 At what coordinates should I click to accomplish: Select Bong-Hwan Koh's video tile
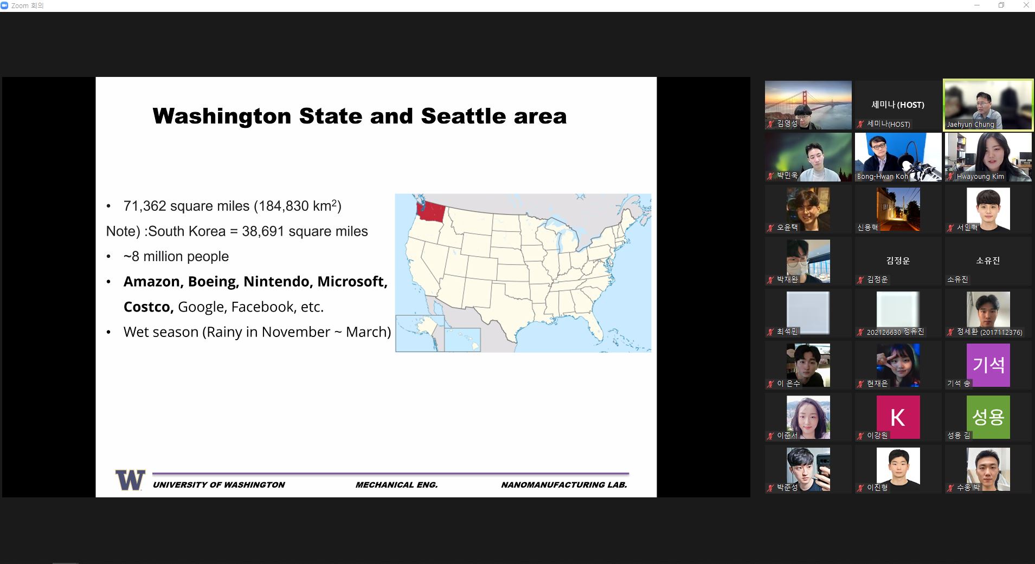pos(898,157)
